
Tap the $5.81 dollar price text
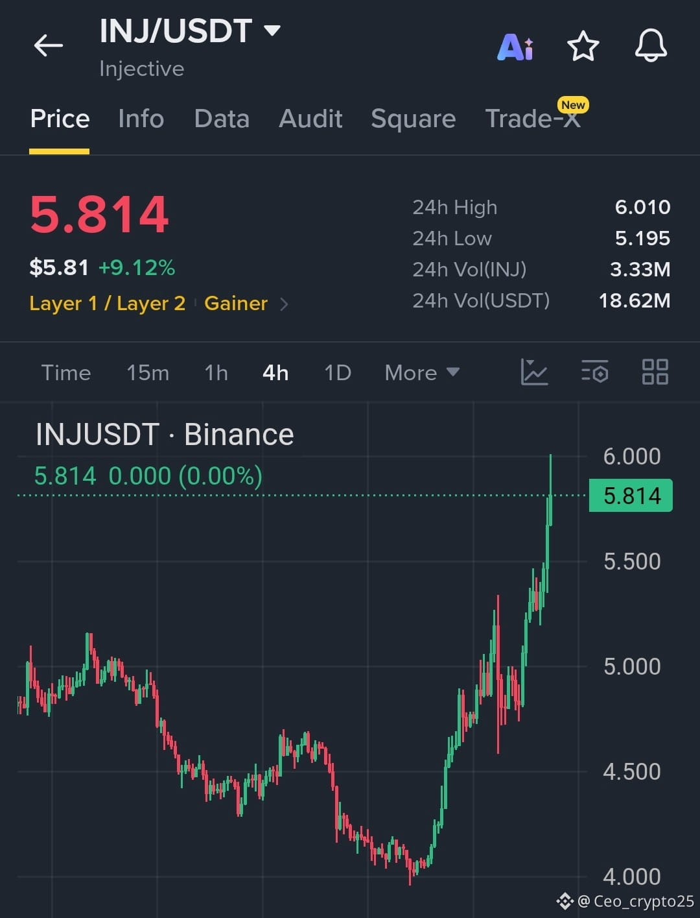point(59,267)
